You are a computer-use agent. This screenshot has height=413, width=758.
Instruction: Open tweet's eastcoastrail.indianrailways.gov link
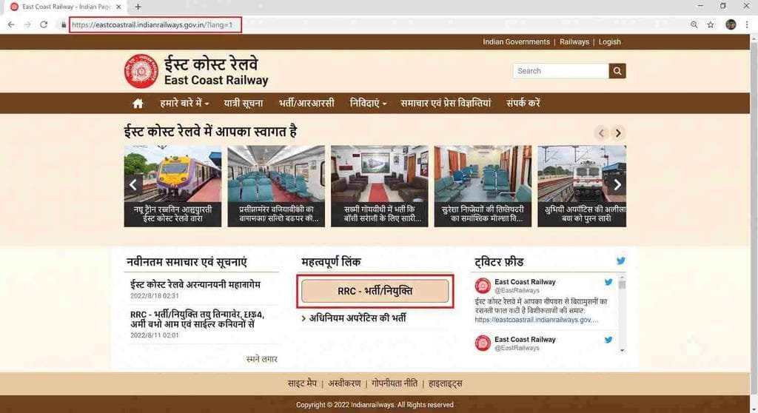pyautogui.click(x=536, y=320)
